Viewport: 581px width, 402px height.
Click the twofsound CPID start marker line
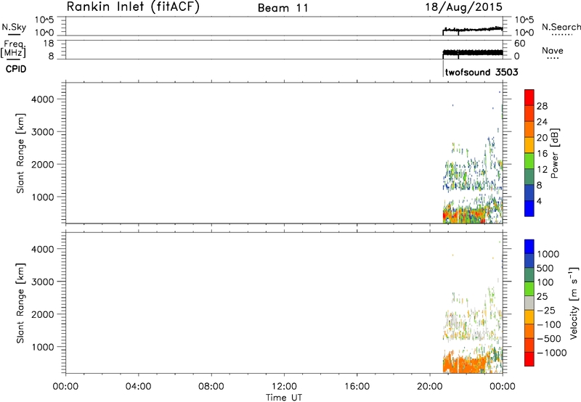pyautogui.click(x=443, y=68)
